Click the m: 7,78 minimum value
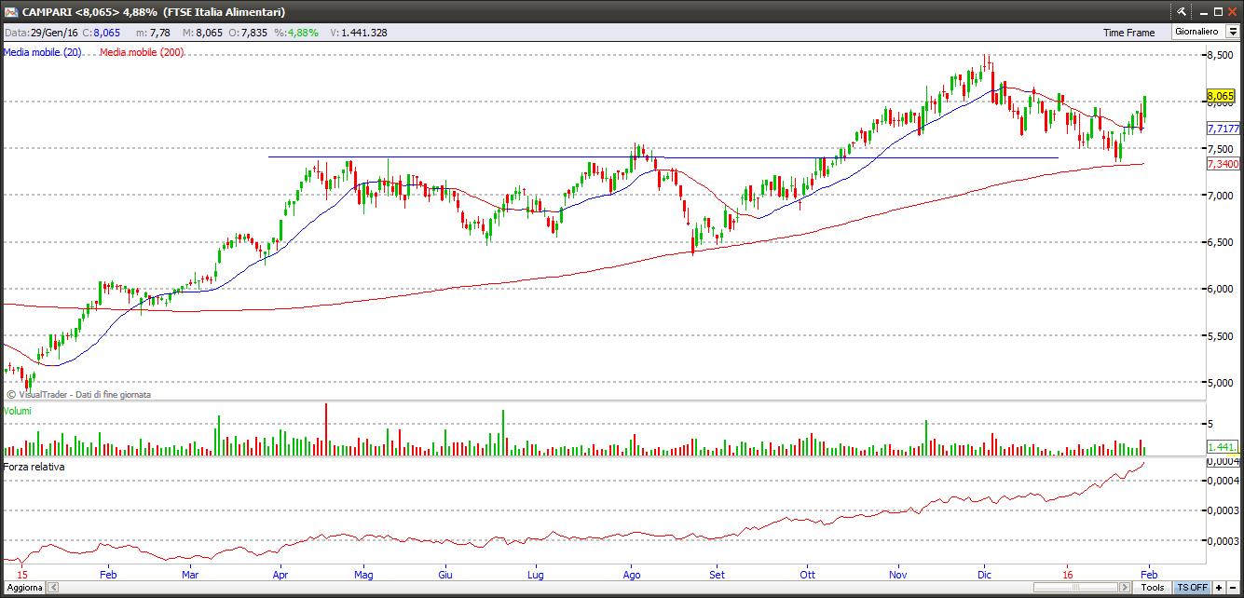 coord(154,33)
